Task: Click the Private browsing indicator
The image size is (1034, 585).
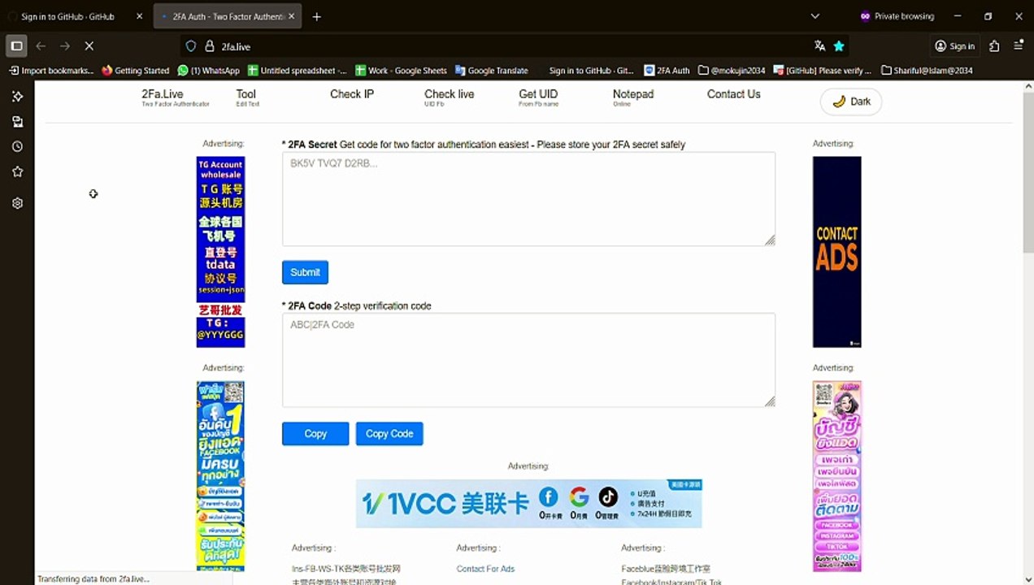Action: click(x=897, y=16)
